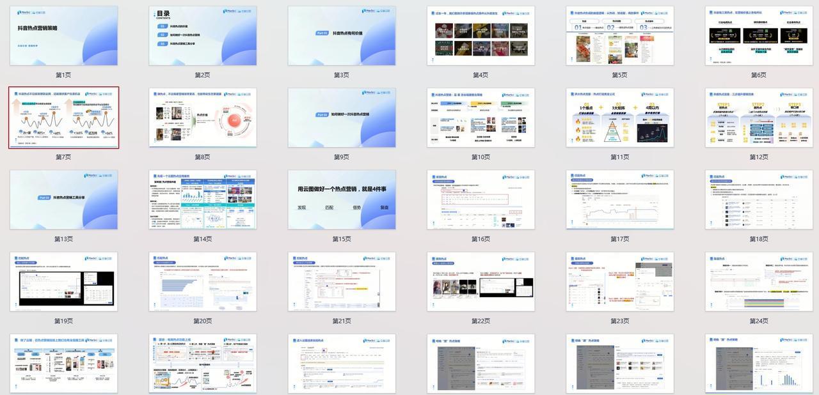Click the page label 第15页
The image size is (819, 395).
point(342,239)
